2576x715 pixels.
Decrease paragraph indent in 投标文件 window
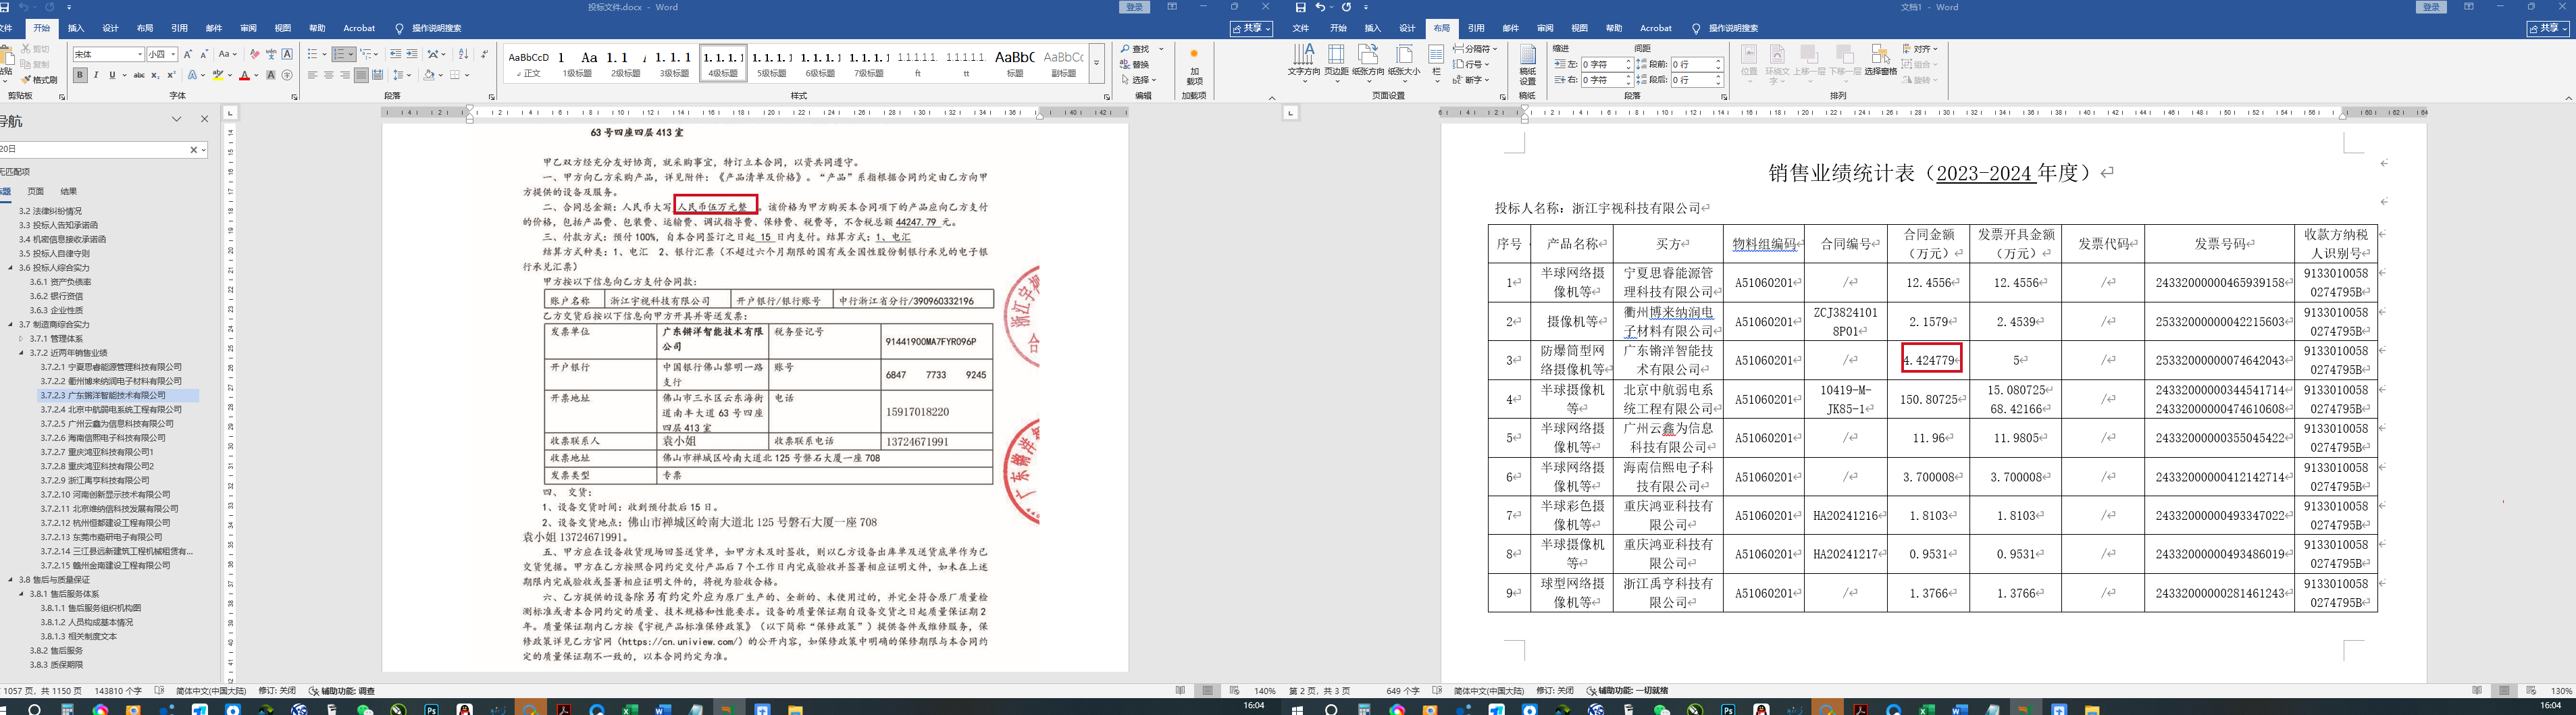pyautogui.click(x=395, y=54)
